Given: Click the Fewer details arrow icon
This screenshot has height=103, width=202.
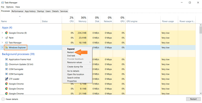Looking at the screenshot, I should (3, 99).
